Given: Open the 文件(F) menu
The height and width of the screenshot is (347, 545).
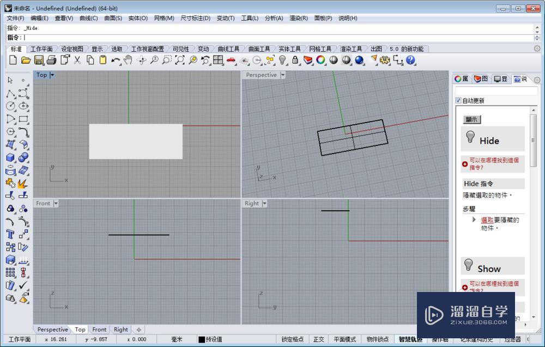Looking at the screenshot, I should tap(15, 18).
